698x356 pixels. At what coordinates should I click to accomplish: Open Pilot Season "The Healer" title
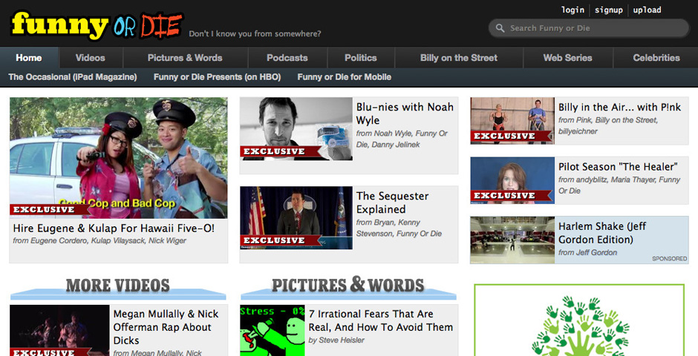click(618, 167)
